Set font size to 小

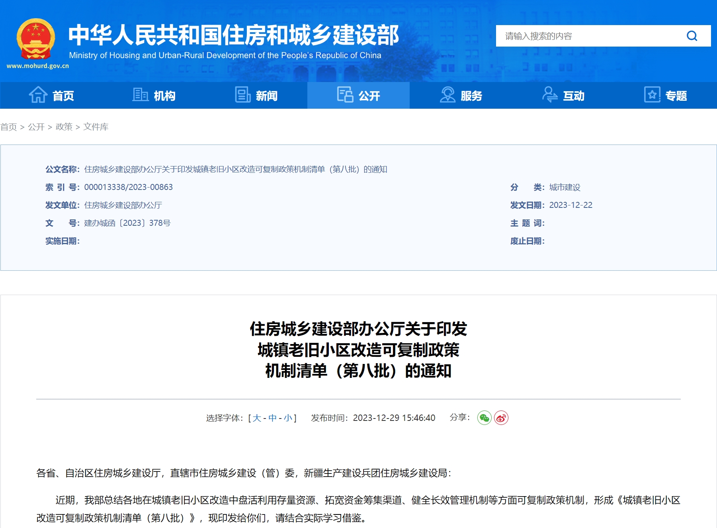click(288, 418)
